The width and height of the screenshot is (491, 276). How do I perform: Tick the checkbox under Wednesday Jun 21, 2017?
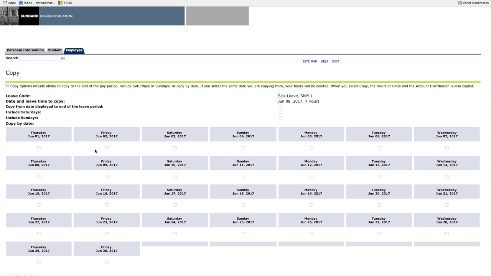(447, 205)
